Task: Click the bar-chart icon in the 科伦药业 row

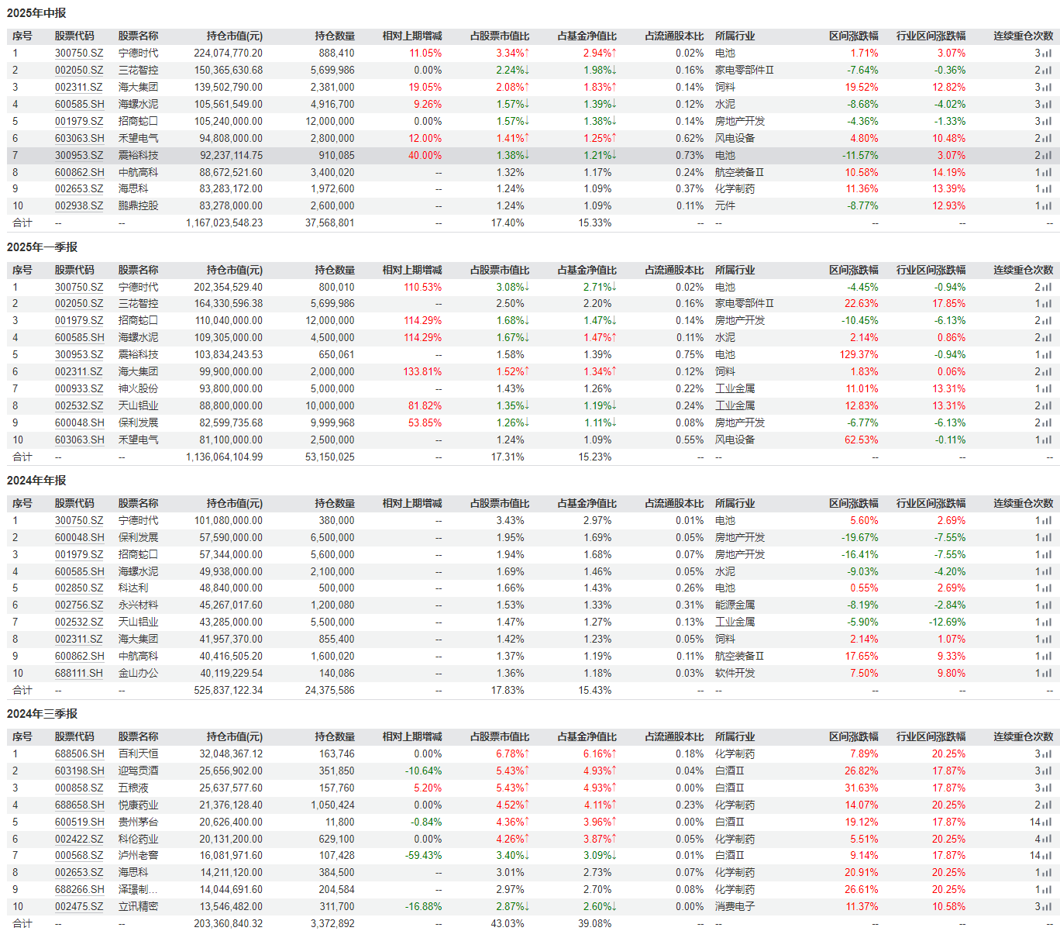Action: (x=1047, y=839)
